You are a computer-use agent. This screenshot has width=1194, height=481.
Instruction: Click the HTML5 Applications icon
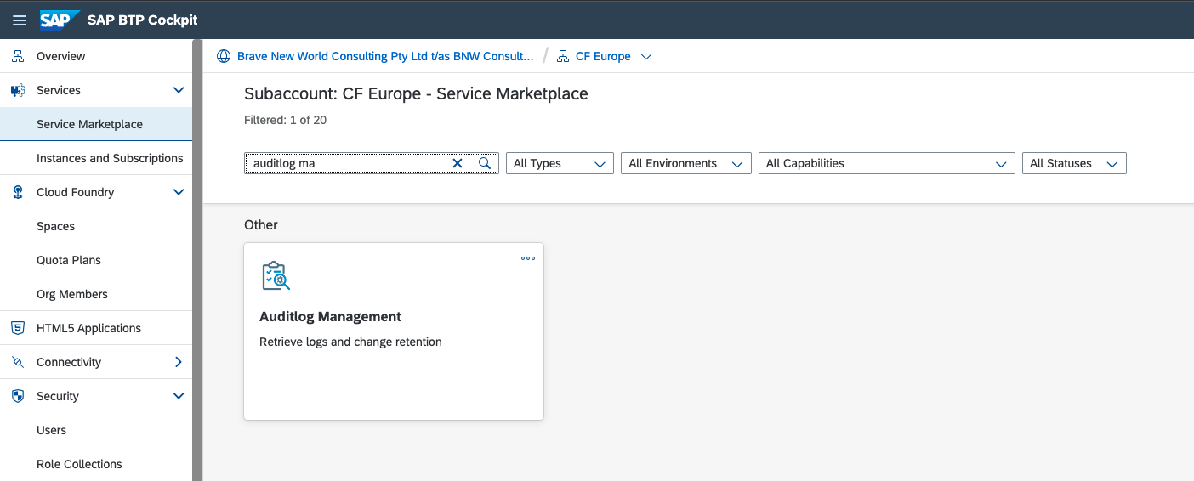pyautogui.click(x=18, y=328)
